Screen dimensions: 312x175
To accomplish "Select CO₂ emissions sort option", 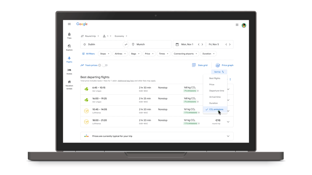I will point(216,110).
